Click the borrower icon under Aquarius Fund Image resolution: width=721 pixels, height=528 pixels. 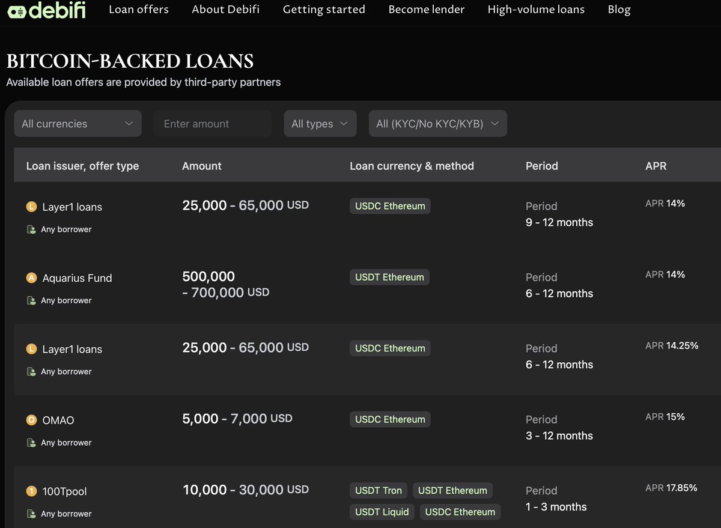[31, 300]
